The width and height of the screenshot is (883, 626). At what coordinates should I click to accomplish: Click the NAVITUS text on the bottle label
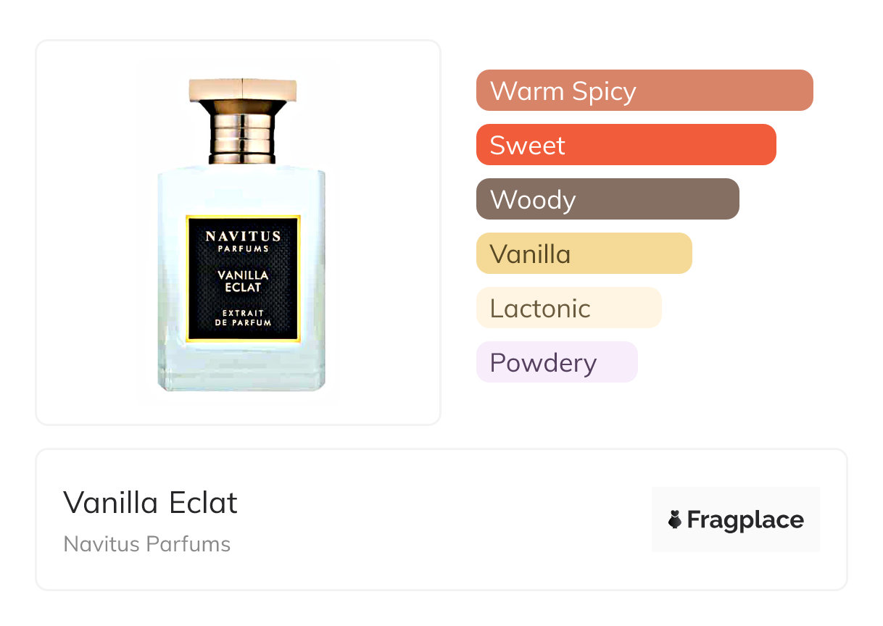point(243,236)
